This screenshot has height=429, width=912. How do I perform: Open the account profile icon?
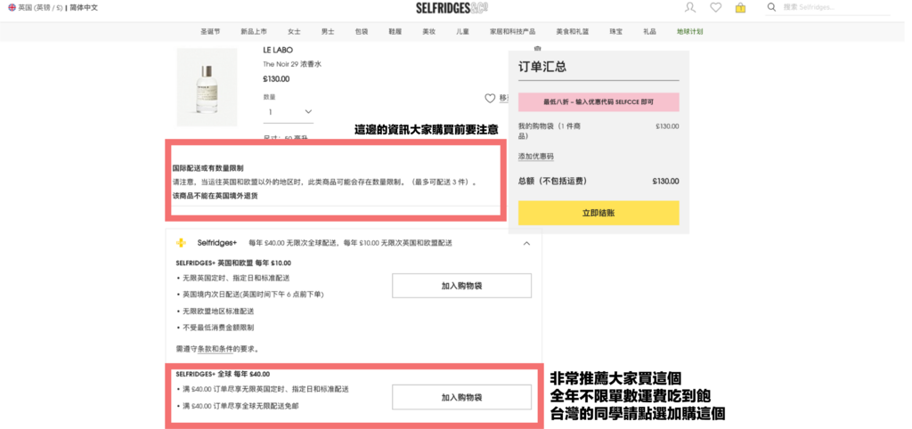click(690, 7)
